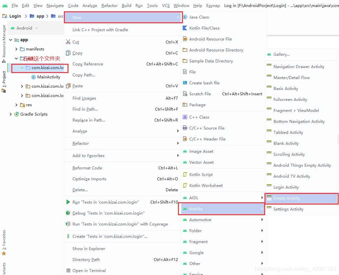Image resolution: width=339 pixels, height=275 pixels.
Task: Expand the Gradle Scripts node
Action: [11, 114]
